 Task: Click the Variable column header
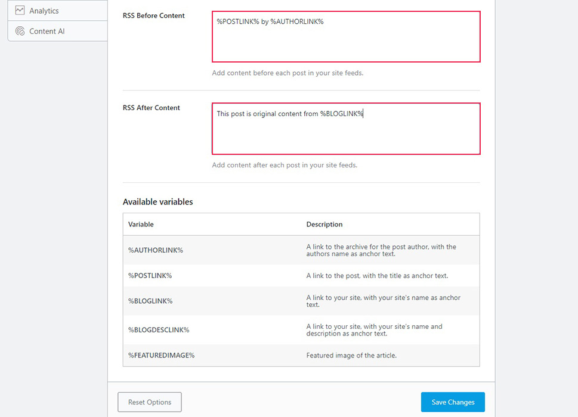tap(141, 225)
